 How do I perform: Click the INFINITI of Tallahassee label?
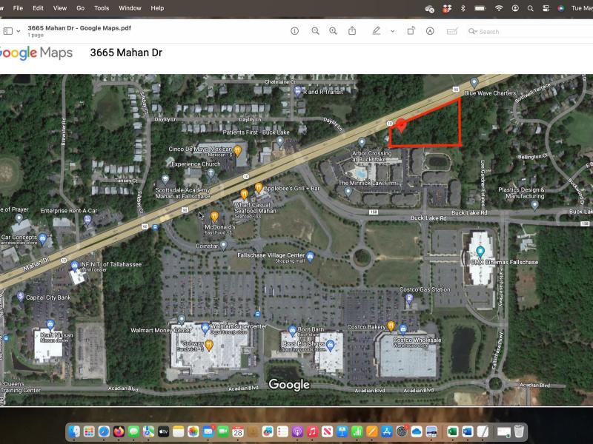tap(111, 264)
